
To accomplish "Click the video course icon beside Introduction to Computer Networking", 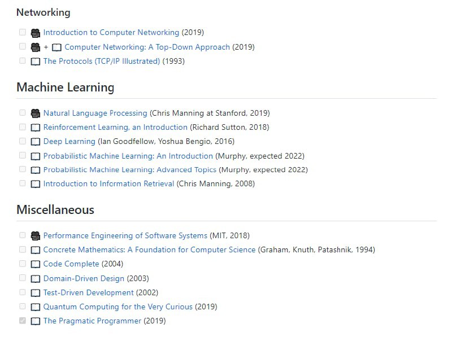I will click(35, 32).
